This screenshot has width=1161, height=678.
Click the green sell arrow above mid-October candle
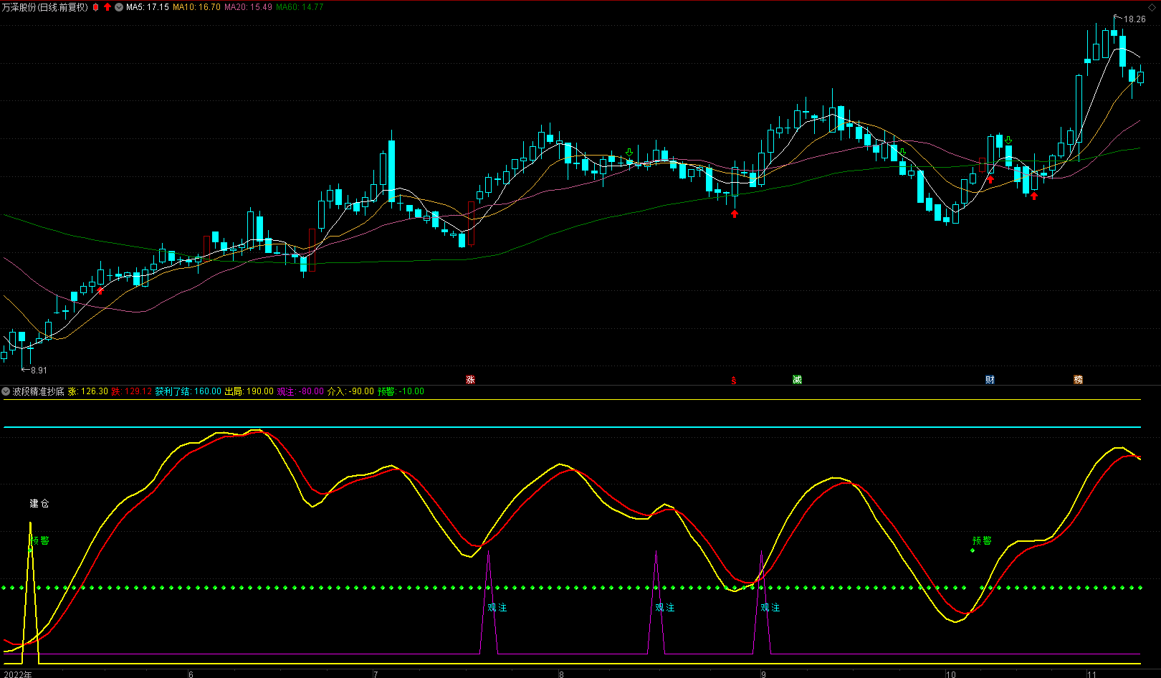[1008, 140]
